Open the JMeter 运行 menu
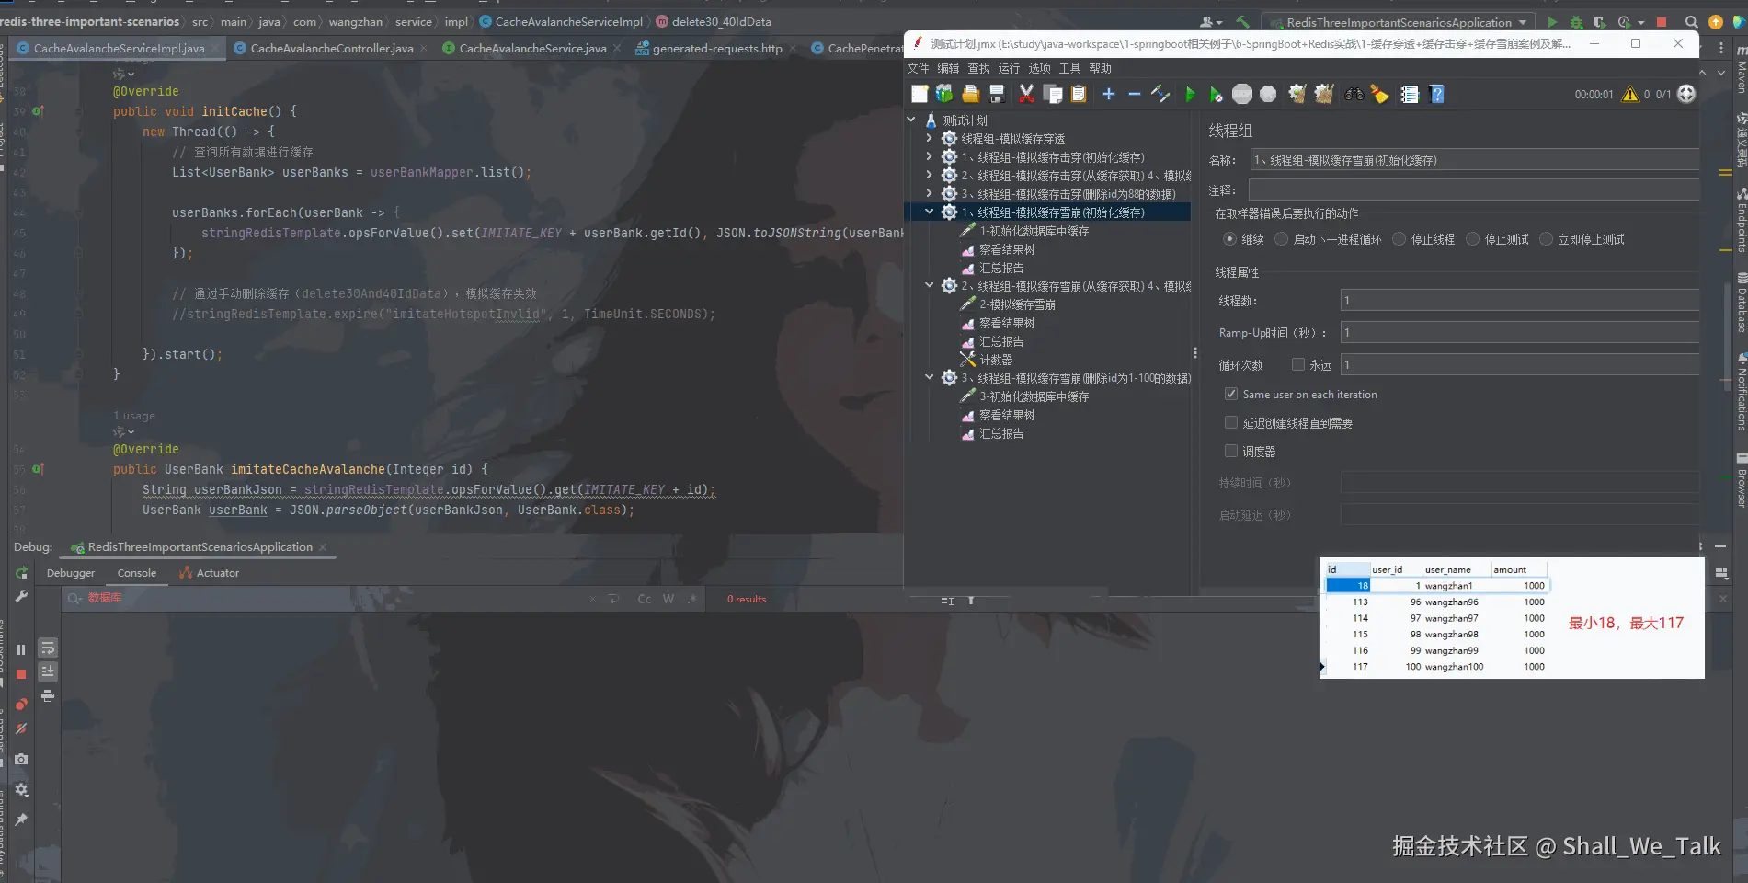1748x883 pixels. point(1009,68)
